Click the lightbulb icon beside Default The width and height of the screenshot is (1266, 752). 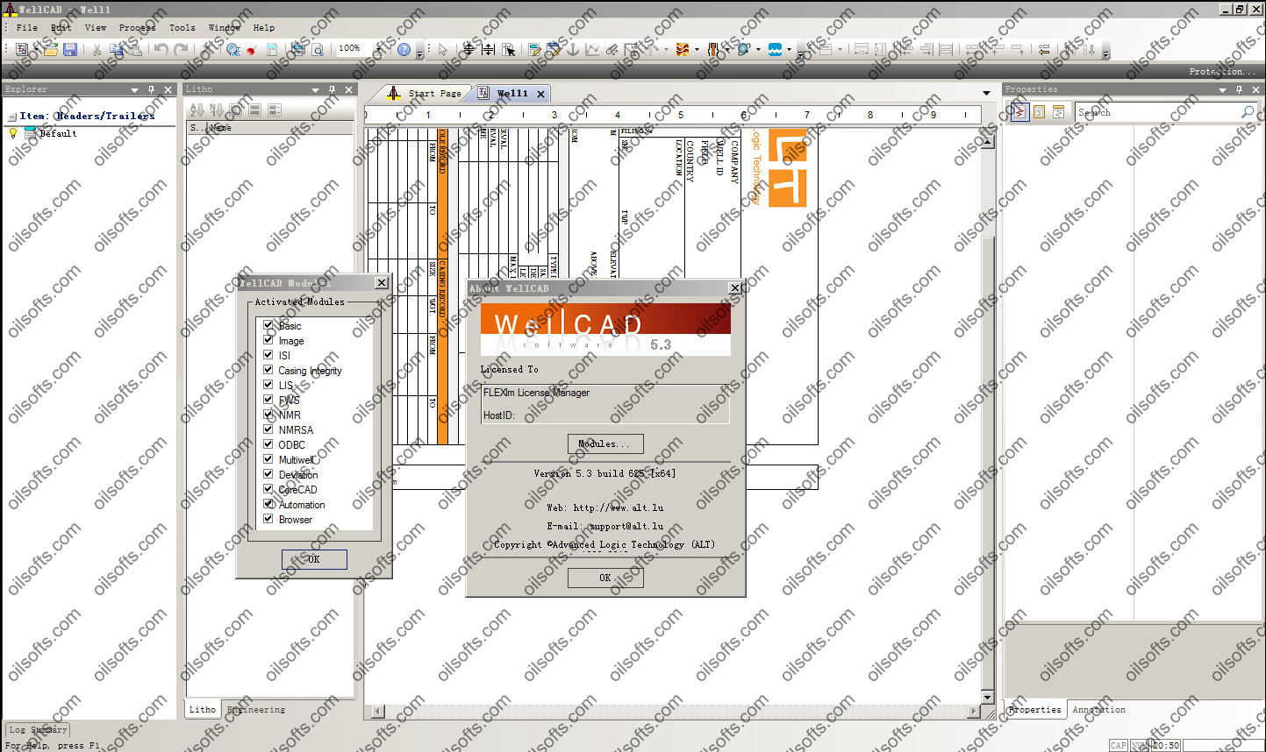pyautogui.click(x=13, y=133)
